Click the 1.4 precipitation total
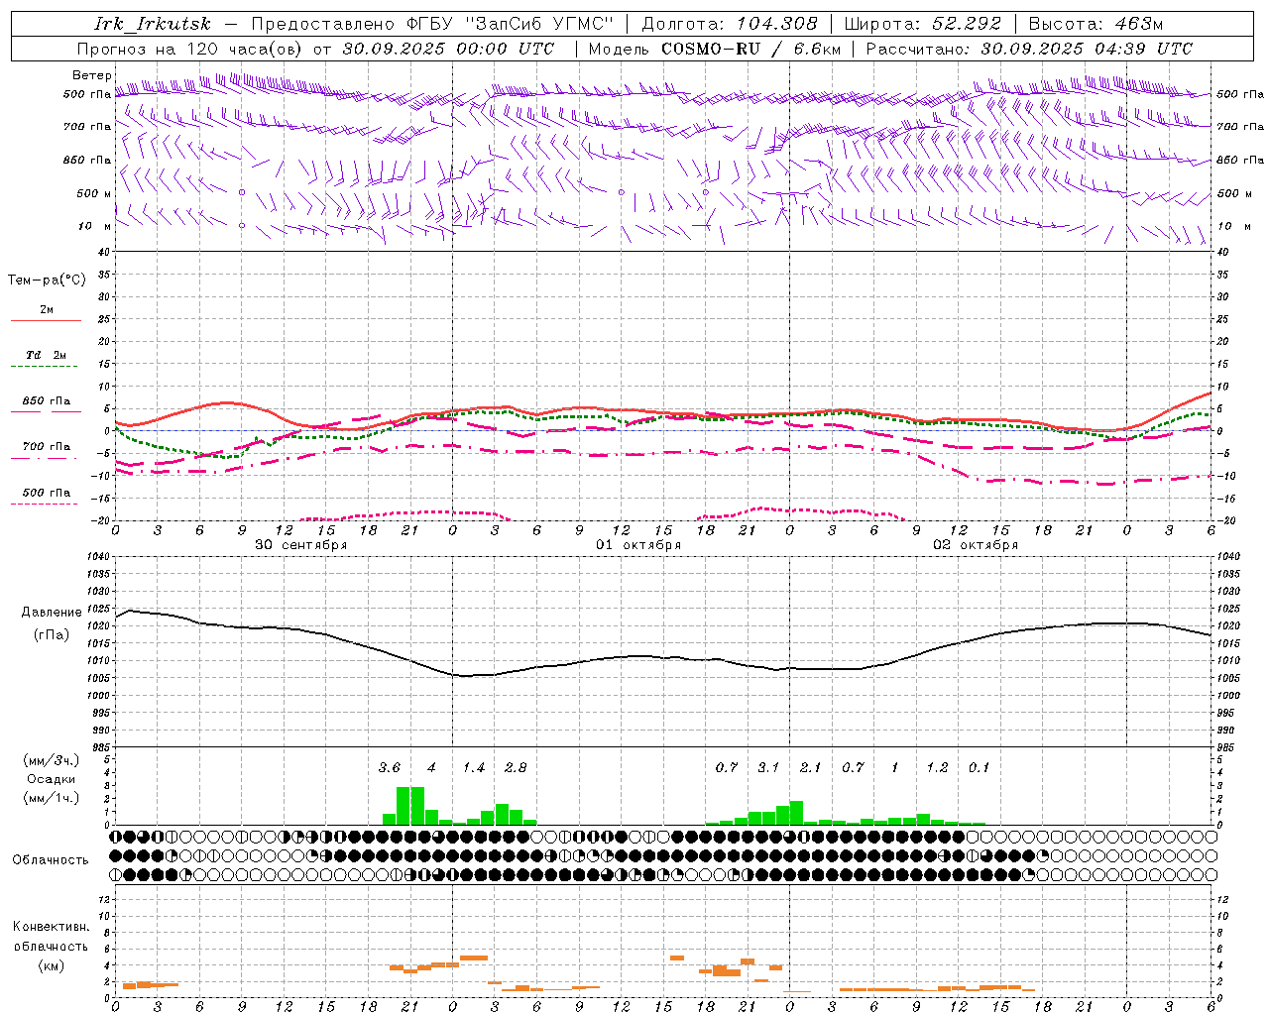1269x1015 pixels. 474,767
